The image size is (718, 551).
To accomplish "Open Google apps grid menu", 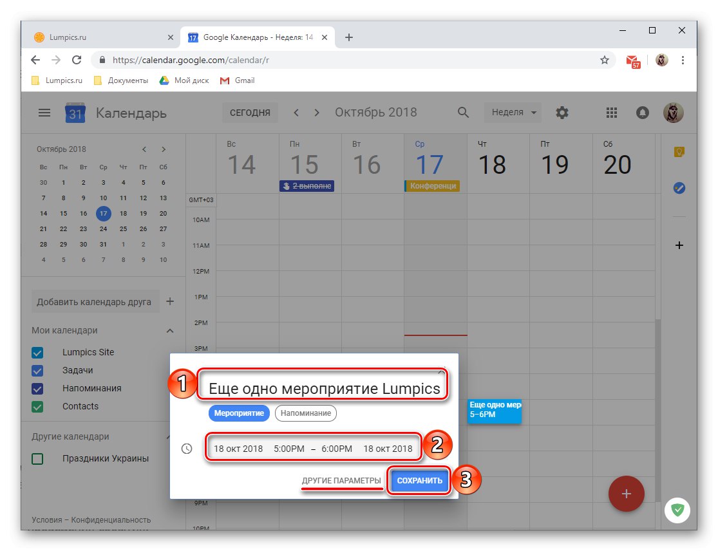I will [x=611, y=113].
